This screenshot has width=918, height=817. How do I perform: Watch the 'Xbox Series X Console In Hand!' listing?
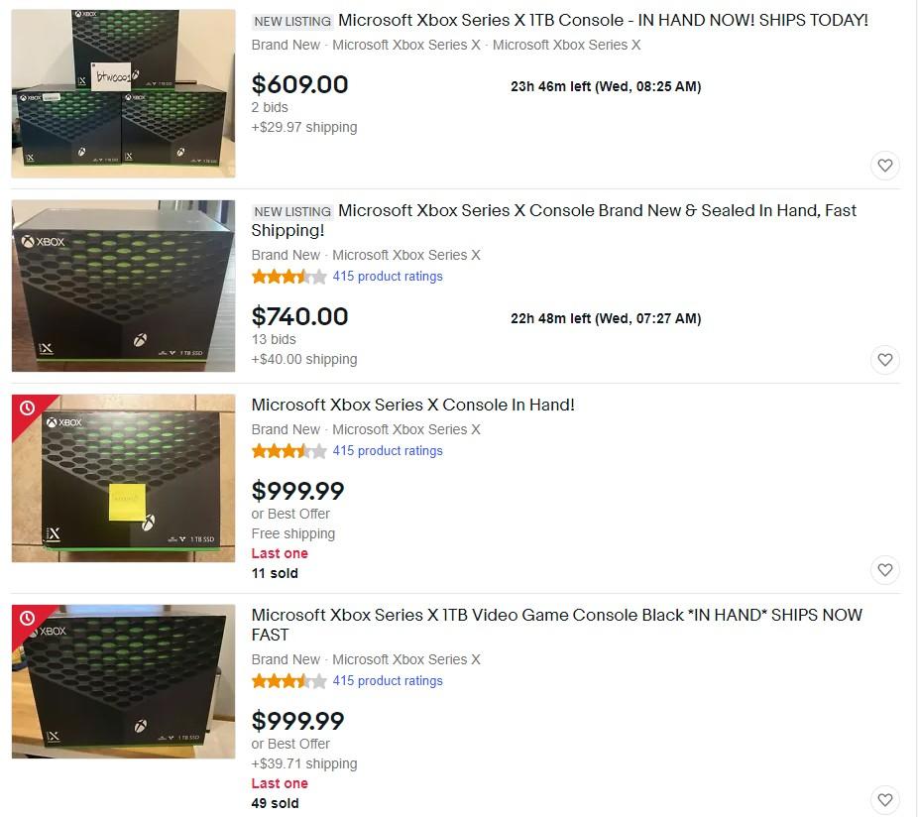(884, 570)
